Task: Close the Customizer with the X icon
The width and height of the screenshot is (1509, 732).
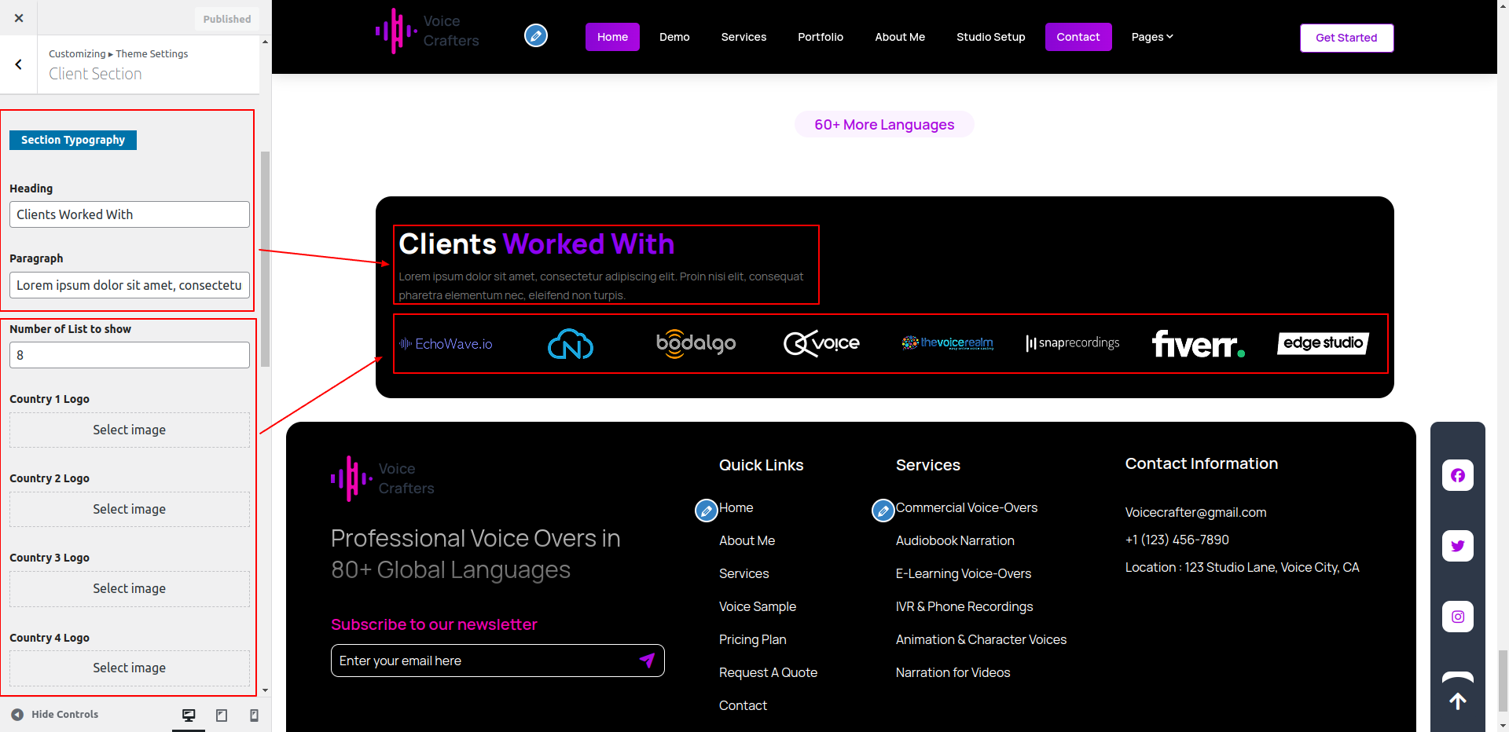Action: [x=19, y=18]
